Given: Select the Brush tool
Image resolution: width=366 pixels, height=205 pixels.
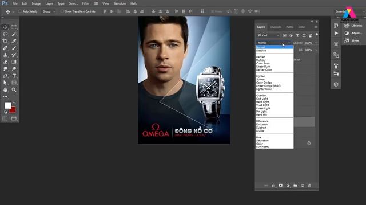Looking at the screenshot, I should click(x=14, y=48).
